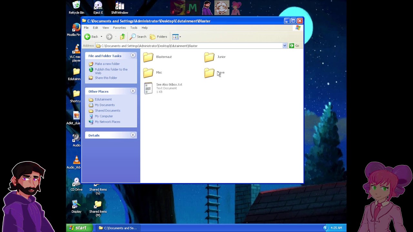This screenshot has height=232, width=413.
Task: Select the VLC media player desktop icon
Action: pyautogui.click(x=76, y=53)
